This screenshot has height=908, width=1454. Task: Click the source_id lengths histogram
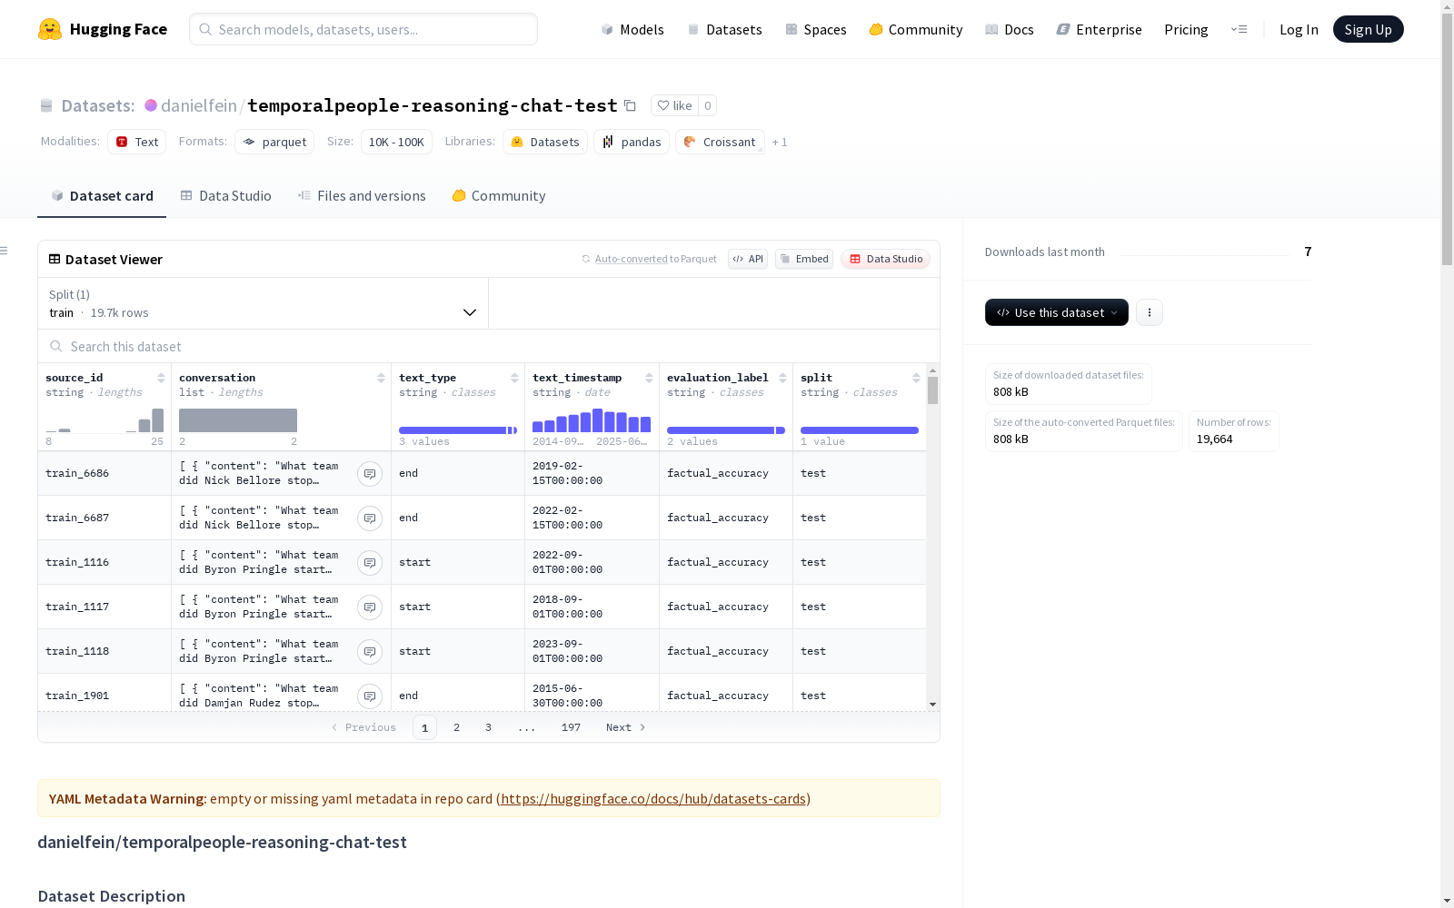point(105,420)
